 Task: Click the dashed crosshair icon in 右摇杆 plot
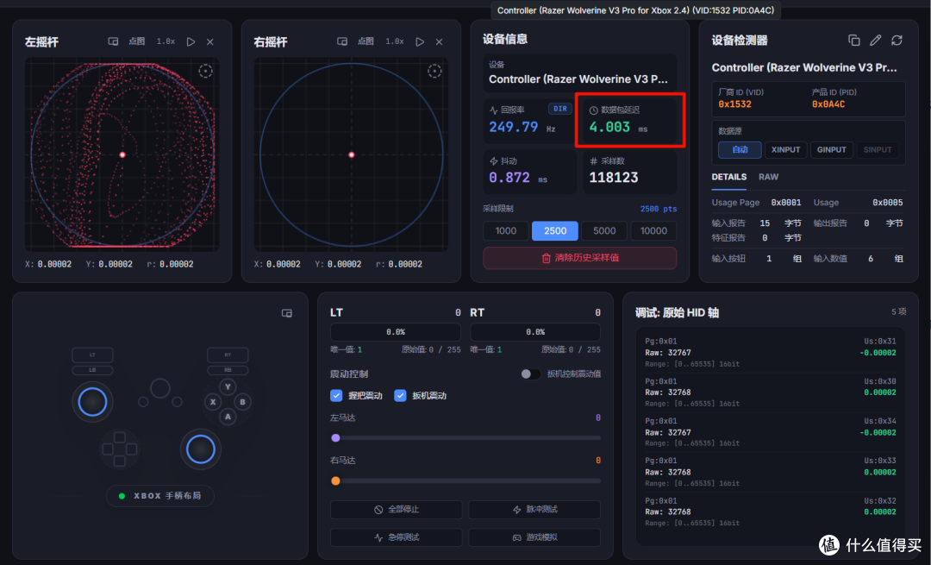tap(434, 72)
